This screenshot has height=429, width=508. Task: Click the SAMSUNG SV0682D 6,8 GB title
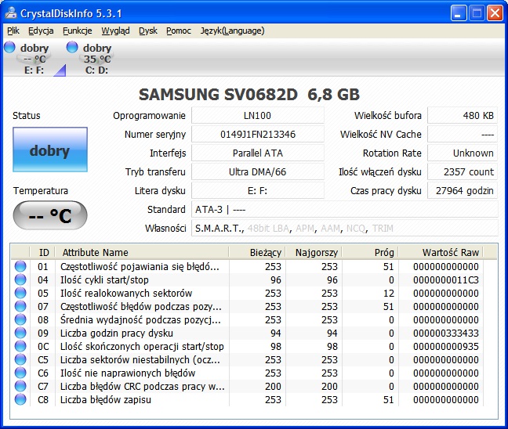tap(249, 95)
